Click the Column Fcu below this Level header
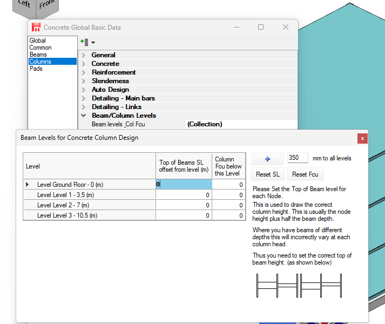Image resolution: width=385 pixels, height=324 pixels. pyautogui.click(x=228, y=166)
